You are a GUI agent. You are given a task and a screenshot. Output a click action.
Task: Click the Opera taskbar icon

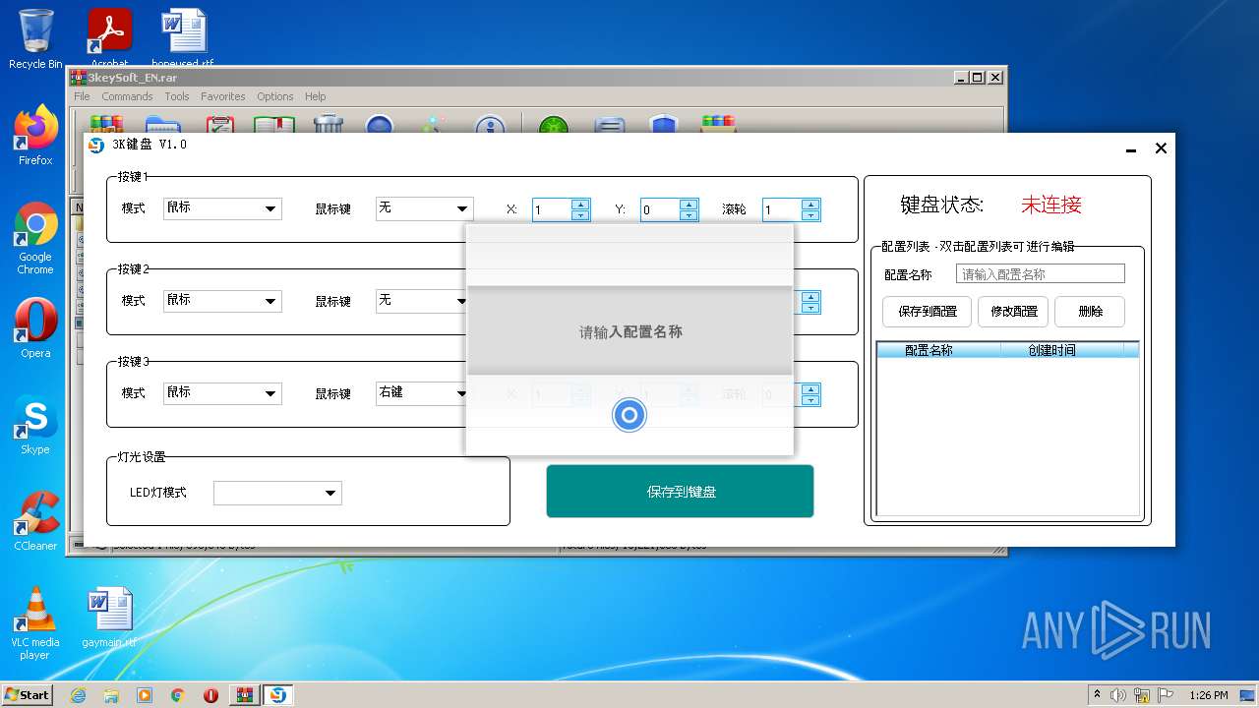point(211,695)
